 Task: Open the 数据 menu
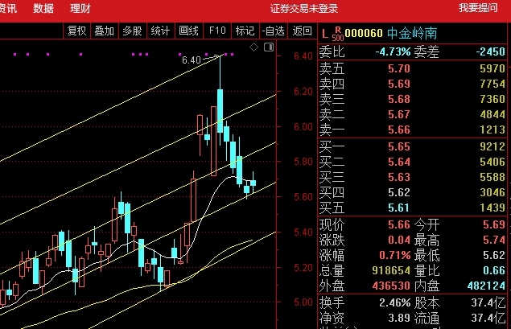pyautogui.click(x=43, y=9)
